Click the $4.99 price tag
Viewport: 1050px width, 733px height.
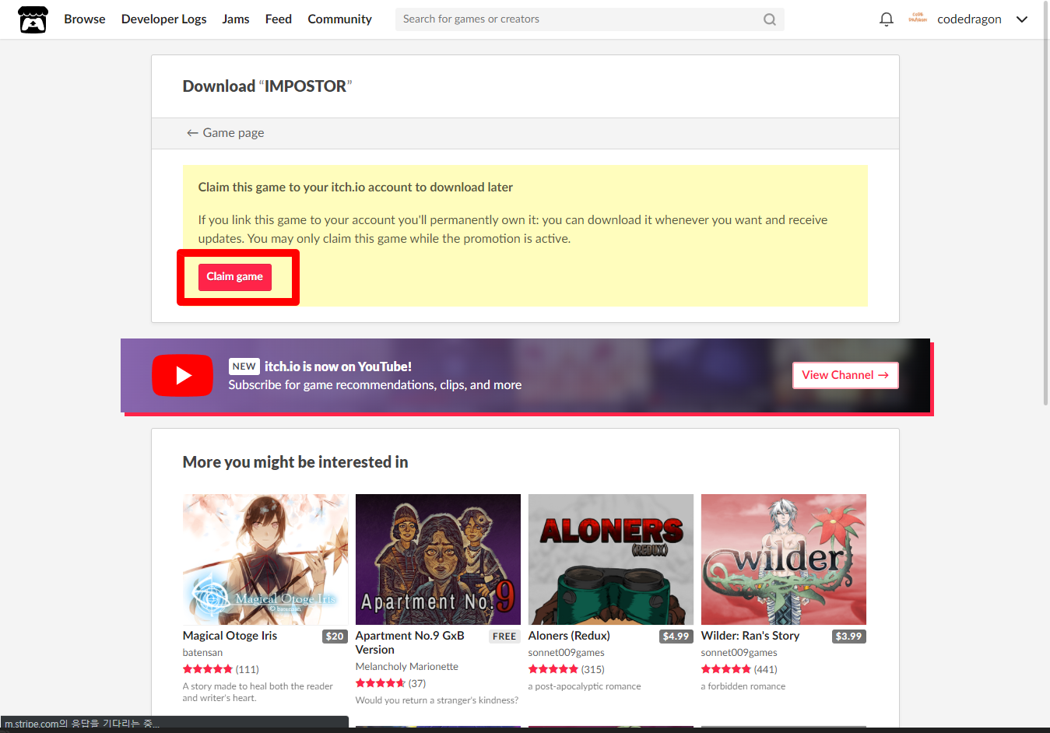pos(676,637)
